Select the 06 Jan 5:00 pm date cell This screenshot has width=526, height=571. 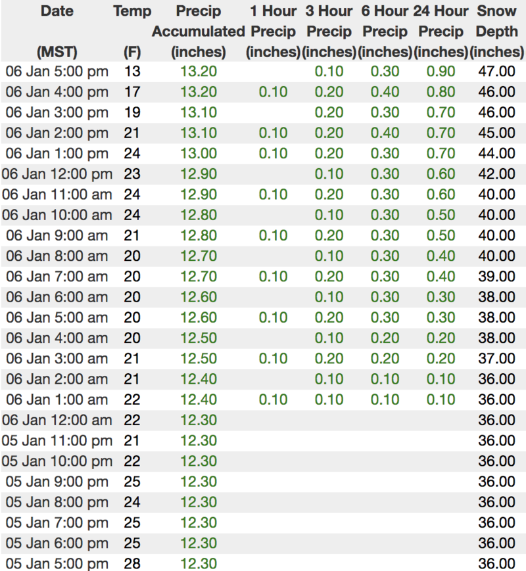[x=57, y=72]
